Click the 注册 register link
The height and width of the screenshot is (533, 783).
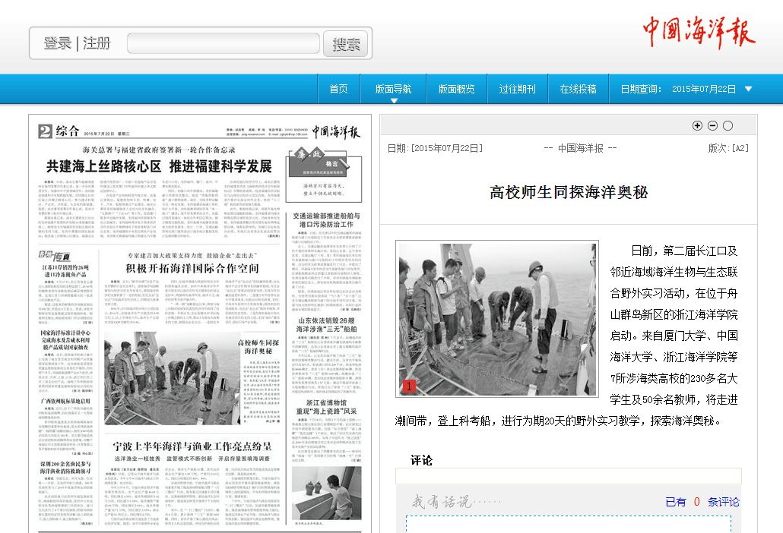click(x=97, y=43)
